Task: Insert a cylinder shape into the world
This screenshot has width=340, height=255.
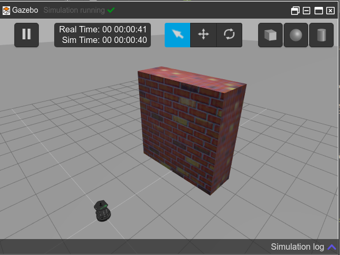Action: (x=321, y=35)
